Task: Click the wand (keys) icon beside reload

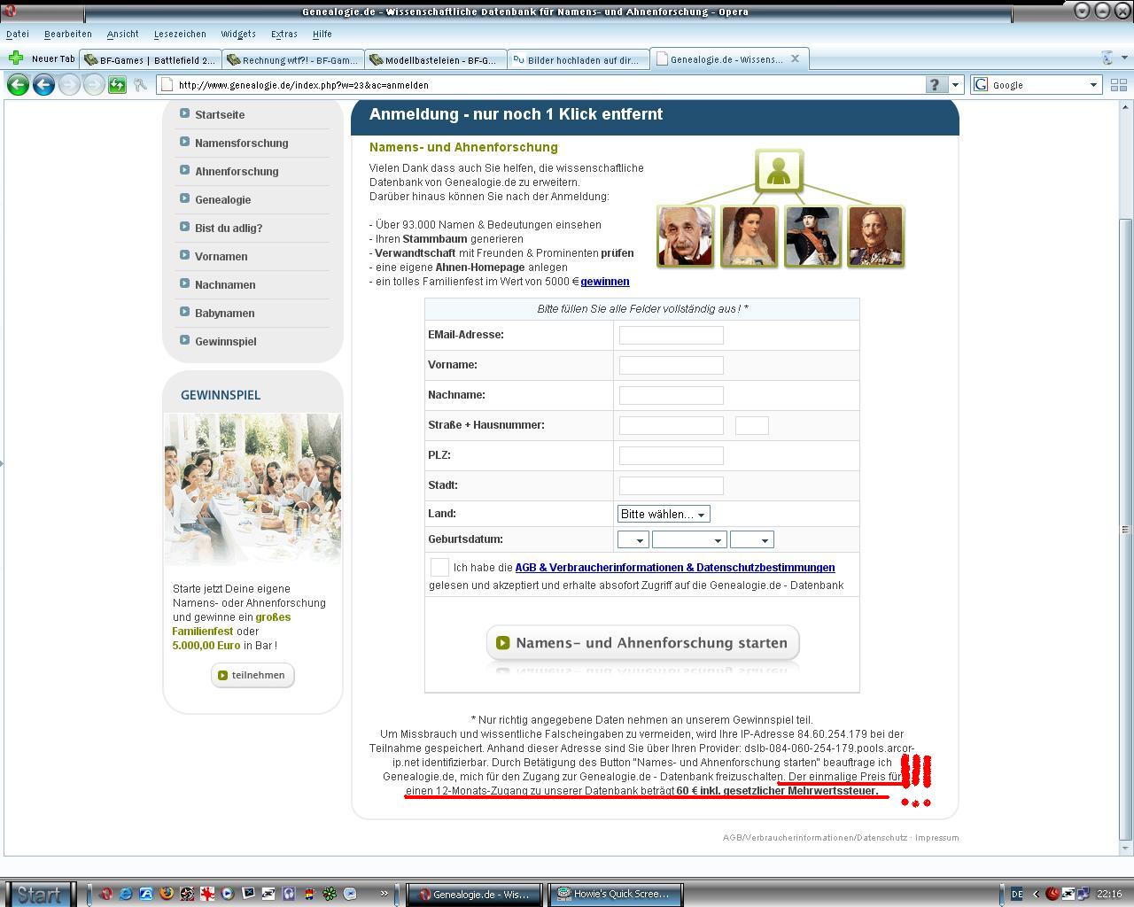Action: (141, 85)
